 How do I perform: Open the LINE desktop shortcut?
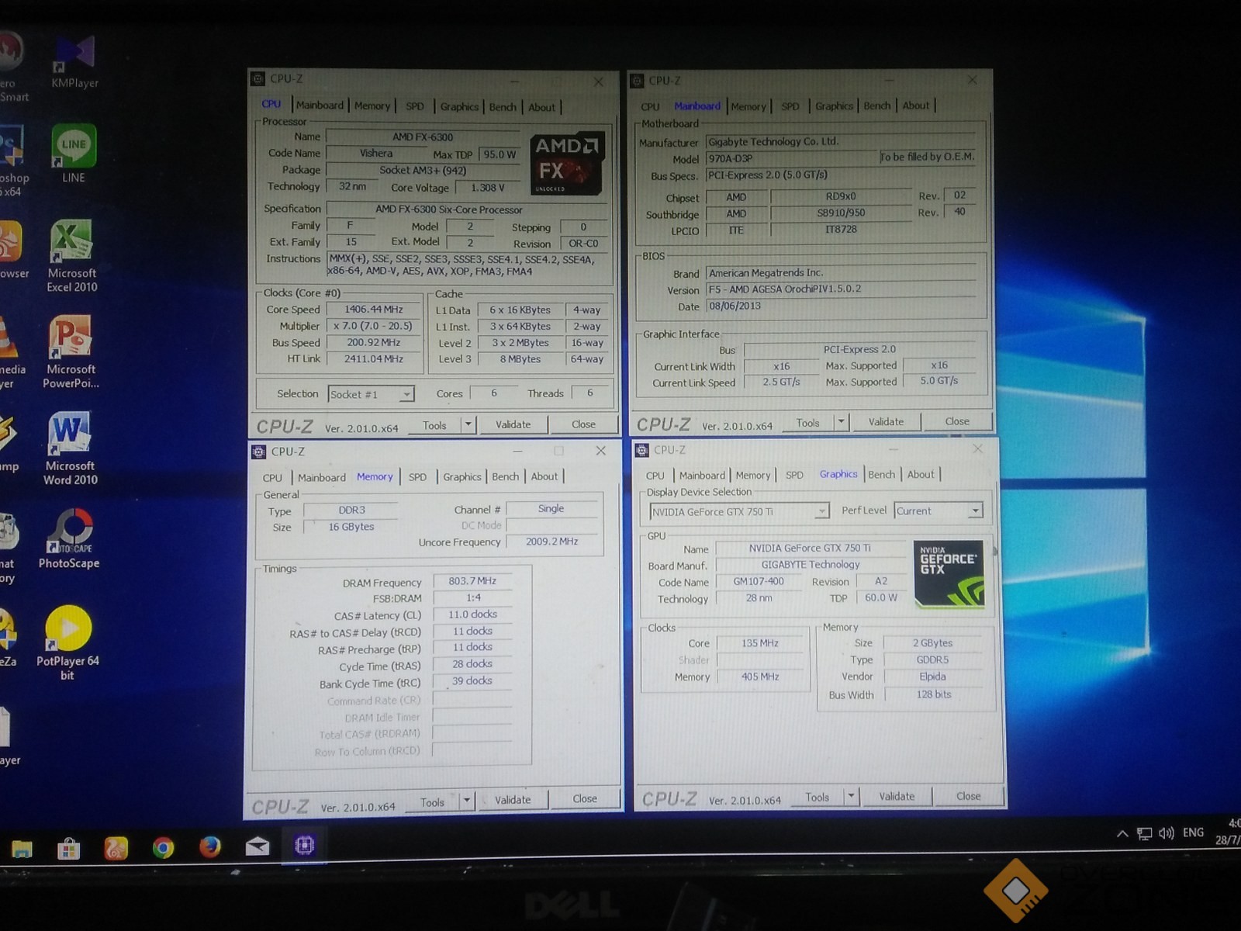pos(74,154)
